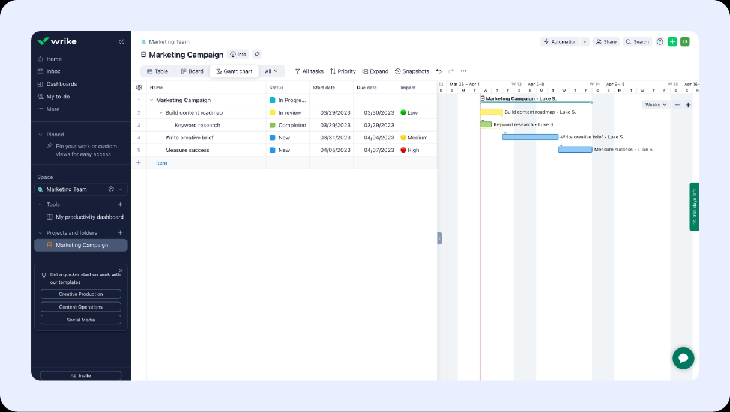Open Inbox in the sidebar
The image size is (730, 412).
pos(53,71)
